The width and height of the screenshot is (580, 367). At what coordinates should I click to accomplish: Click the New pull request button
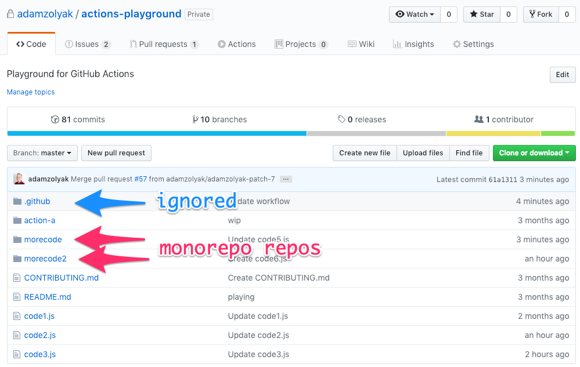click(x=116, y=153)
